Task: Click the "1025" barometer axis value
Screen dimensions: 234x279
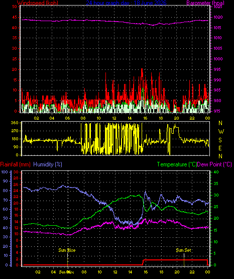Action: pyautogui.click(x=218, y=7)
